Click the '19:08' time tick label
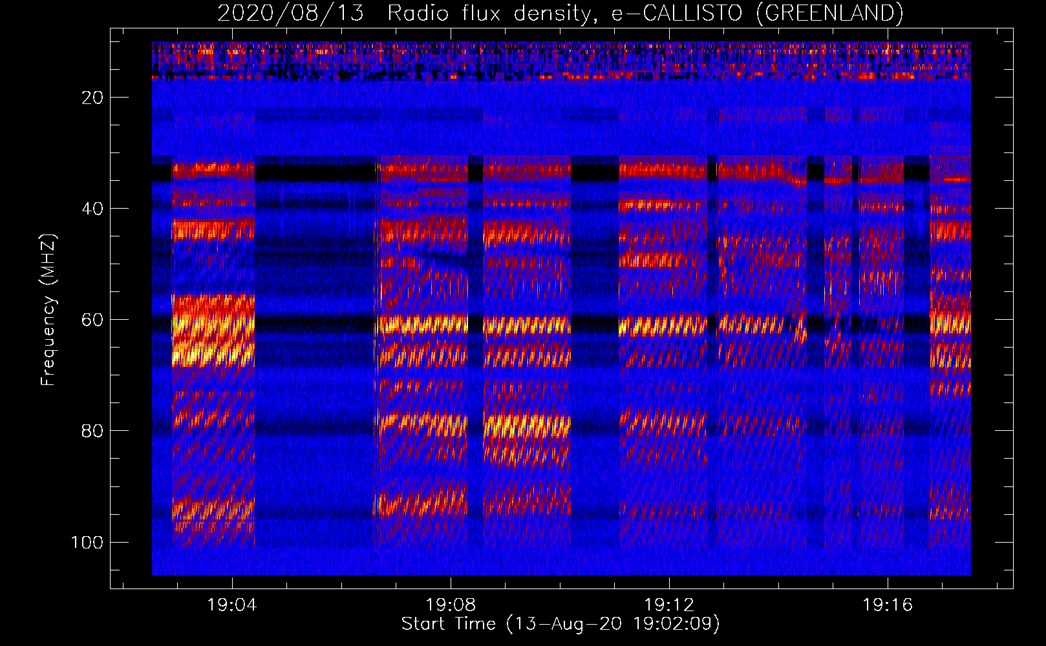 coord(451,605)
